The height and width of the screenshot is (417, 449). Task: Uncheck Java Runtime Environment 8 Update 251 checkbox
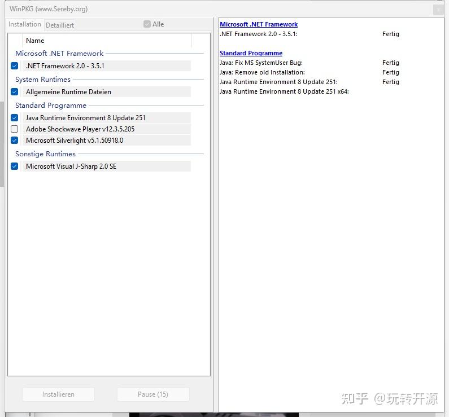(14, 118)
